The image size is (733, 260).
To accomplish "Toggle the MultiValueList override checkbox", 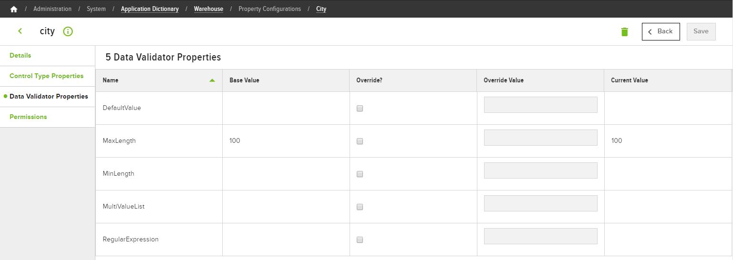I will [360, 207].
